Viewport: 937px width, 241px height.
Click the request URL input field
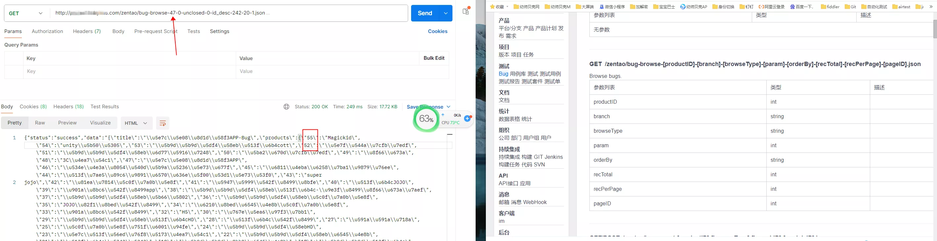[229, 13]
